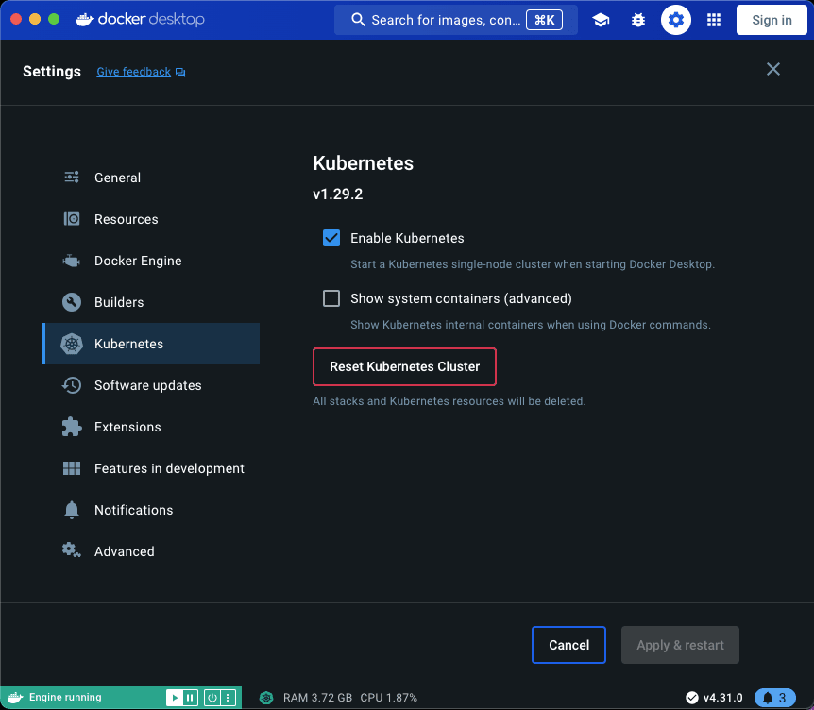The width and height of the screenshot is (814, 710).
Task: Open the apps grid icon in header
Action: tap(714, 20)
